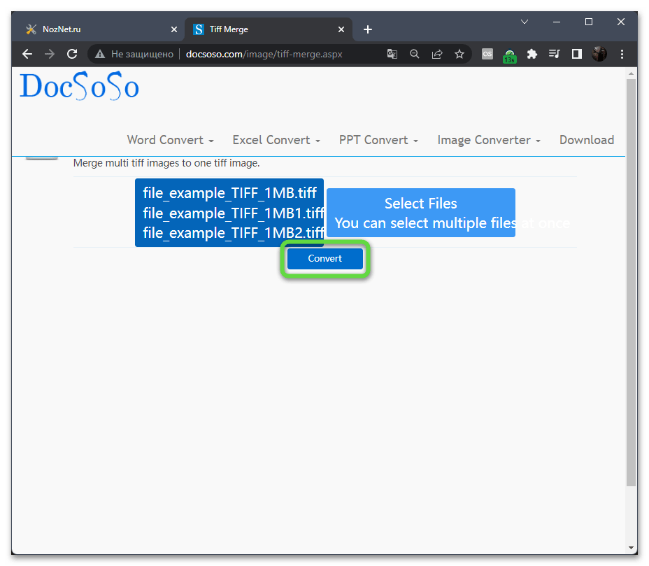Click file_example_TIFF_1MB.tiff in the list
This screenshot has height=566, width=649.
(x=229, y=193)
